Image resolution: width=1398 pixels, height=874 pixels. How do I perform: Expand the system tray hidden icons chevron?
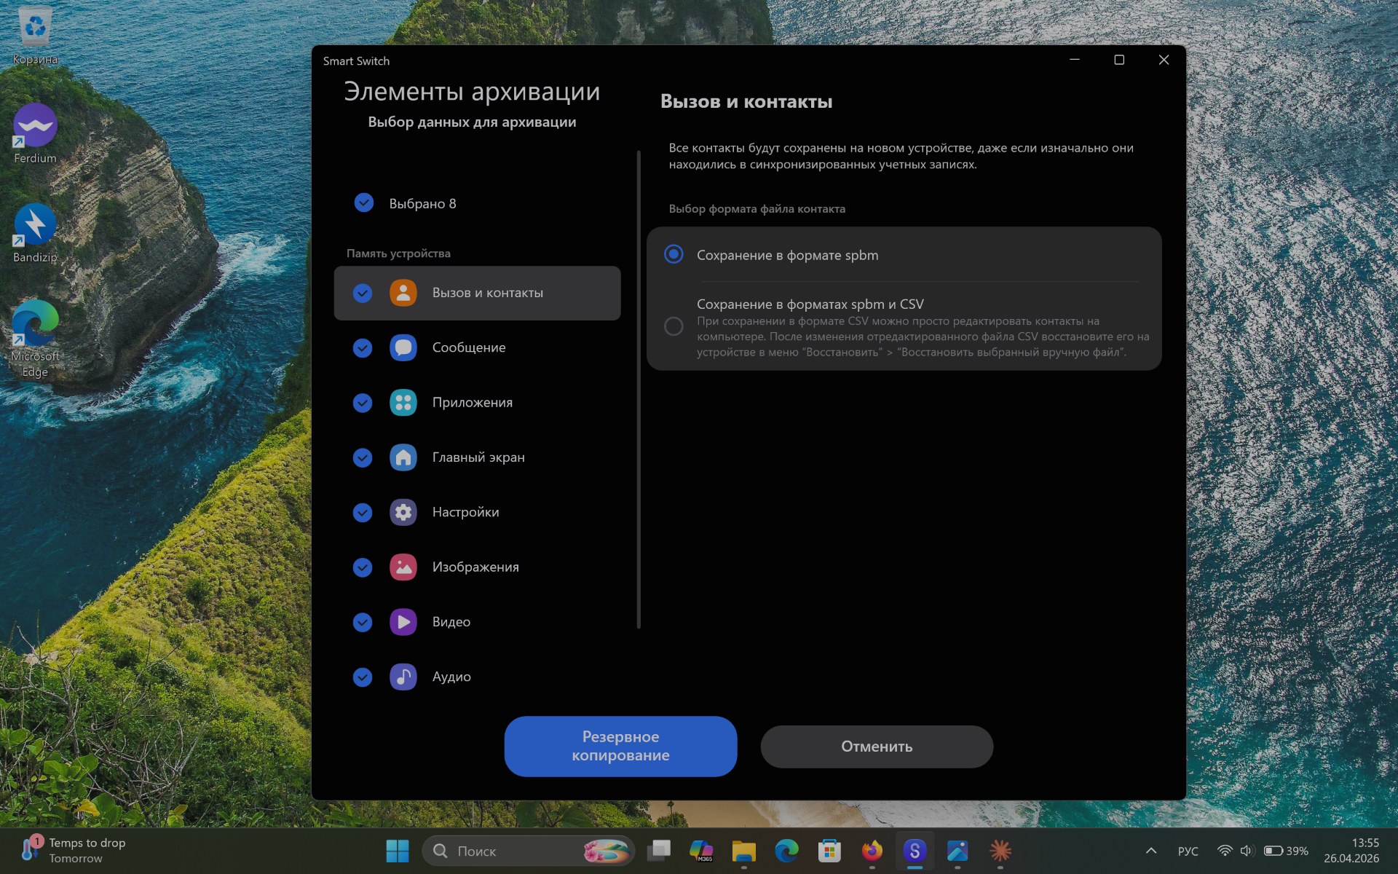[x=1150, y=850]
